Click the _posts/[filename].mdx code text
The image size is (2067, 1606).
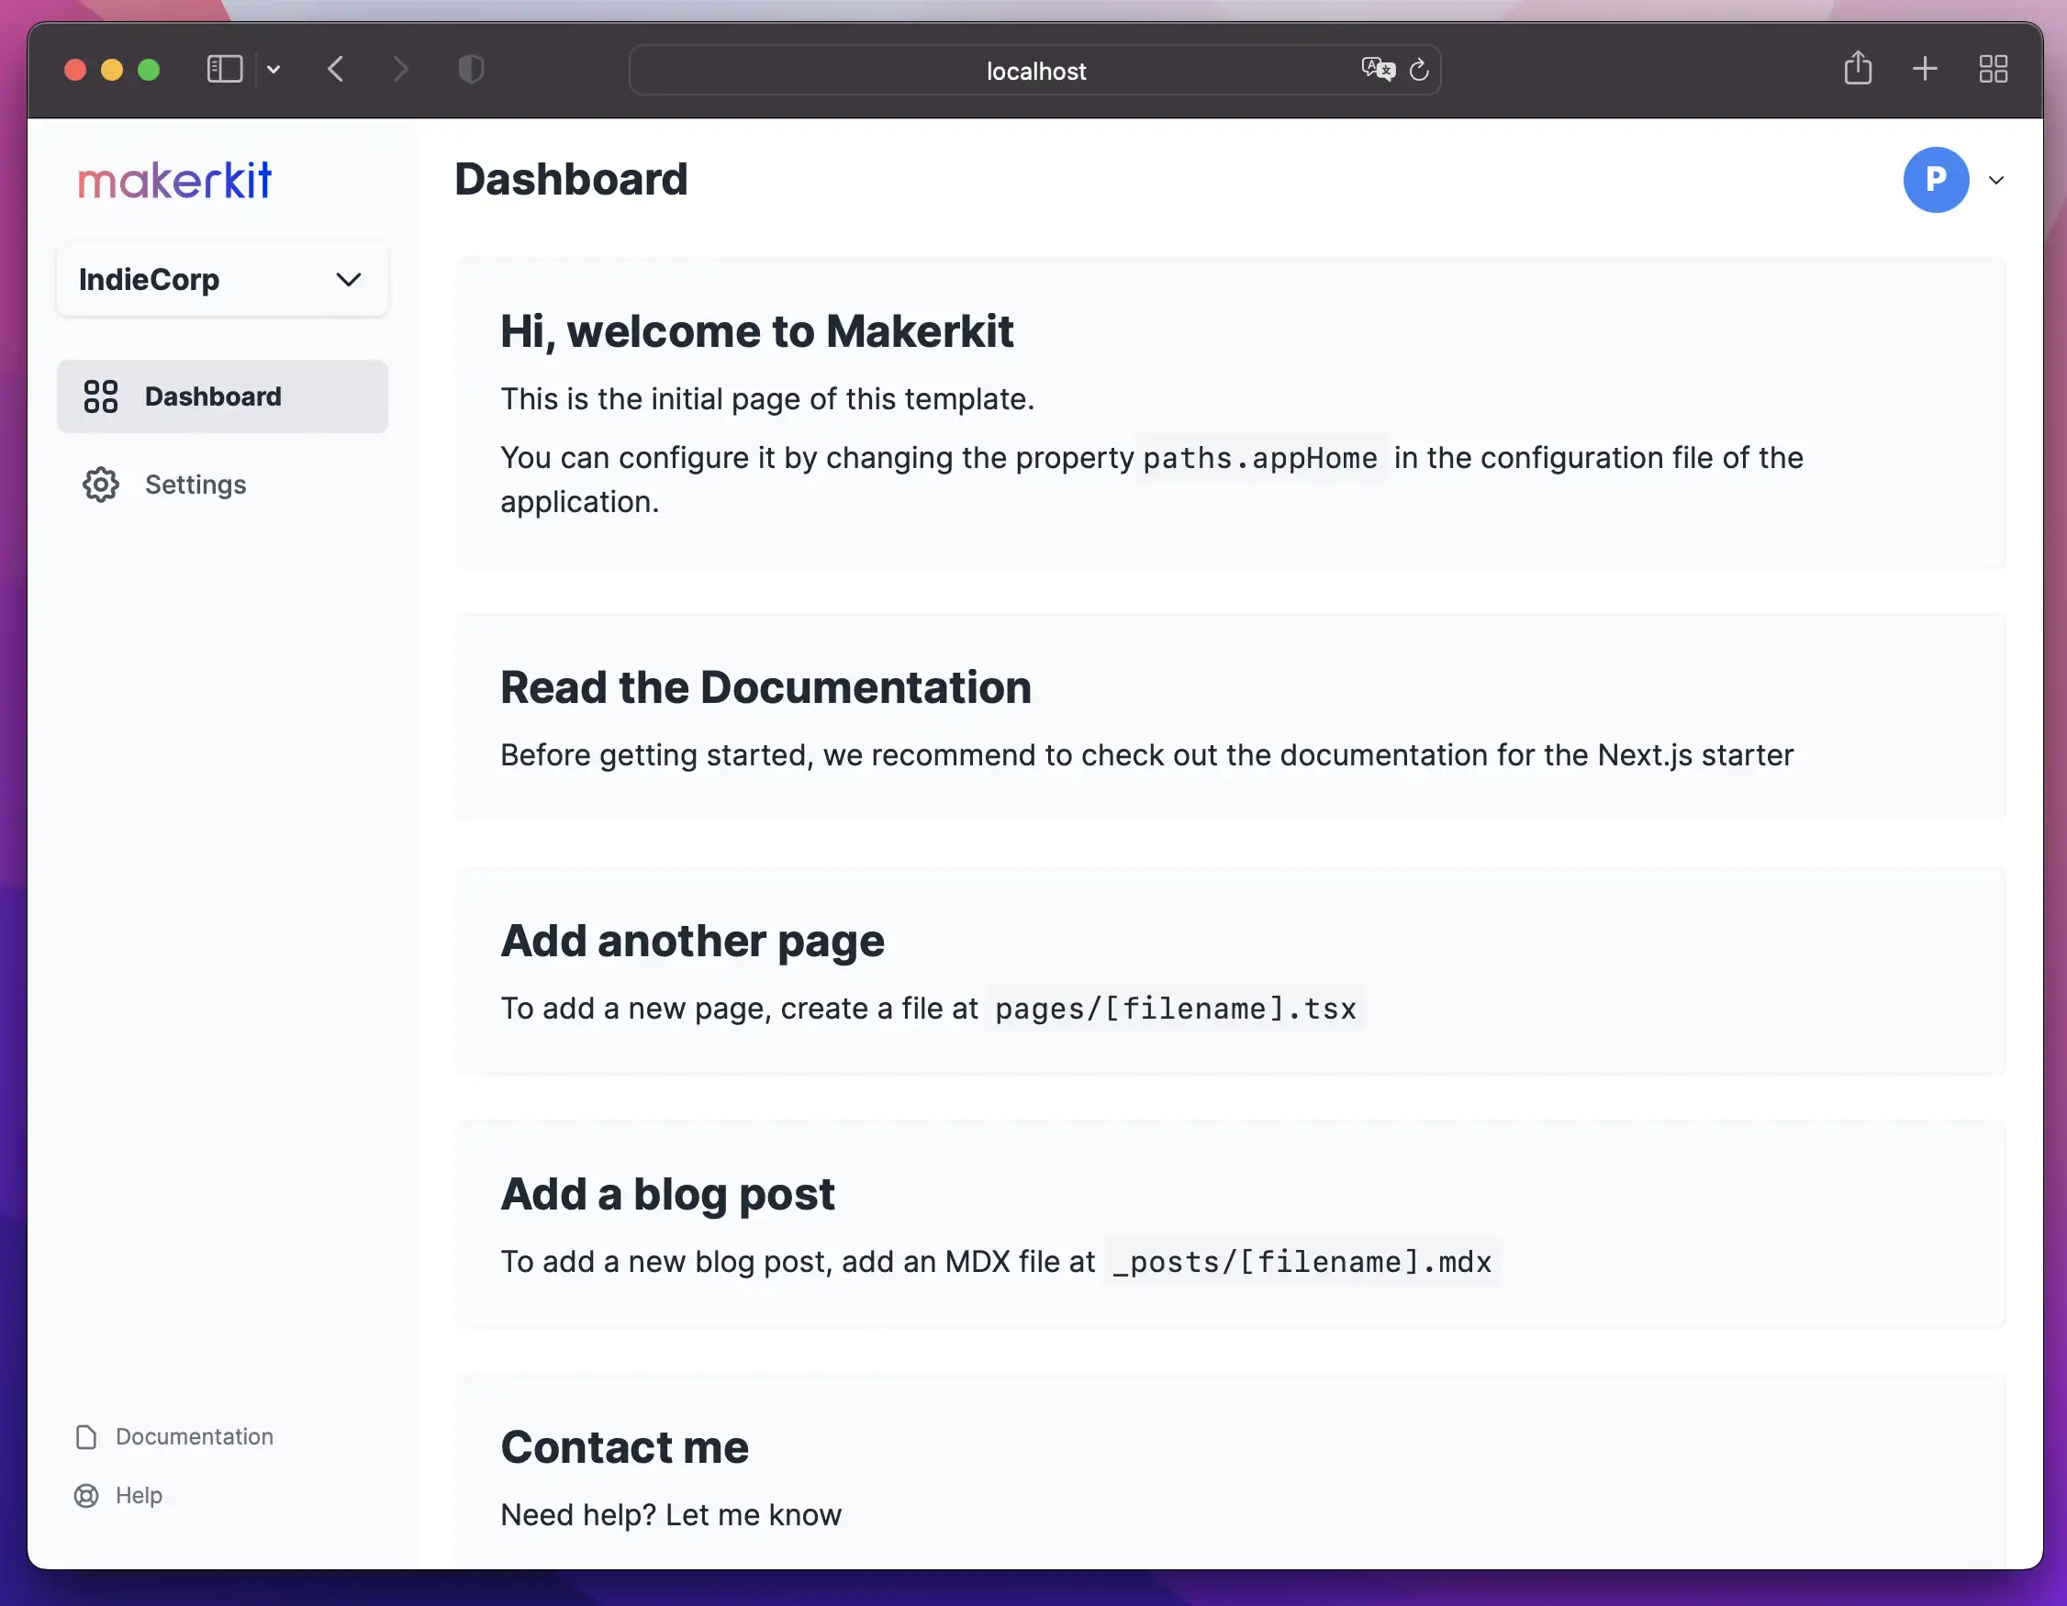[1302, 1262]
